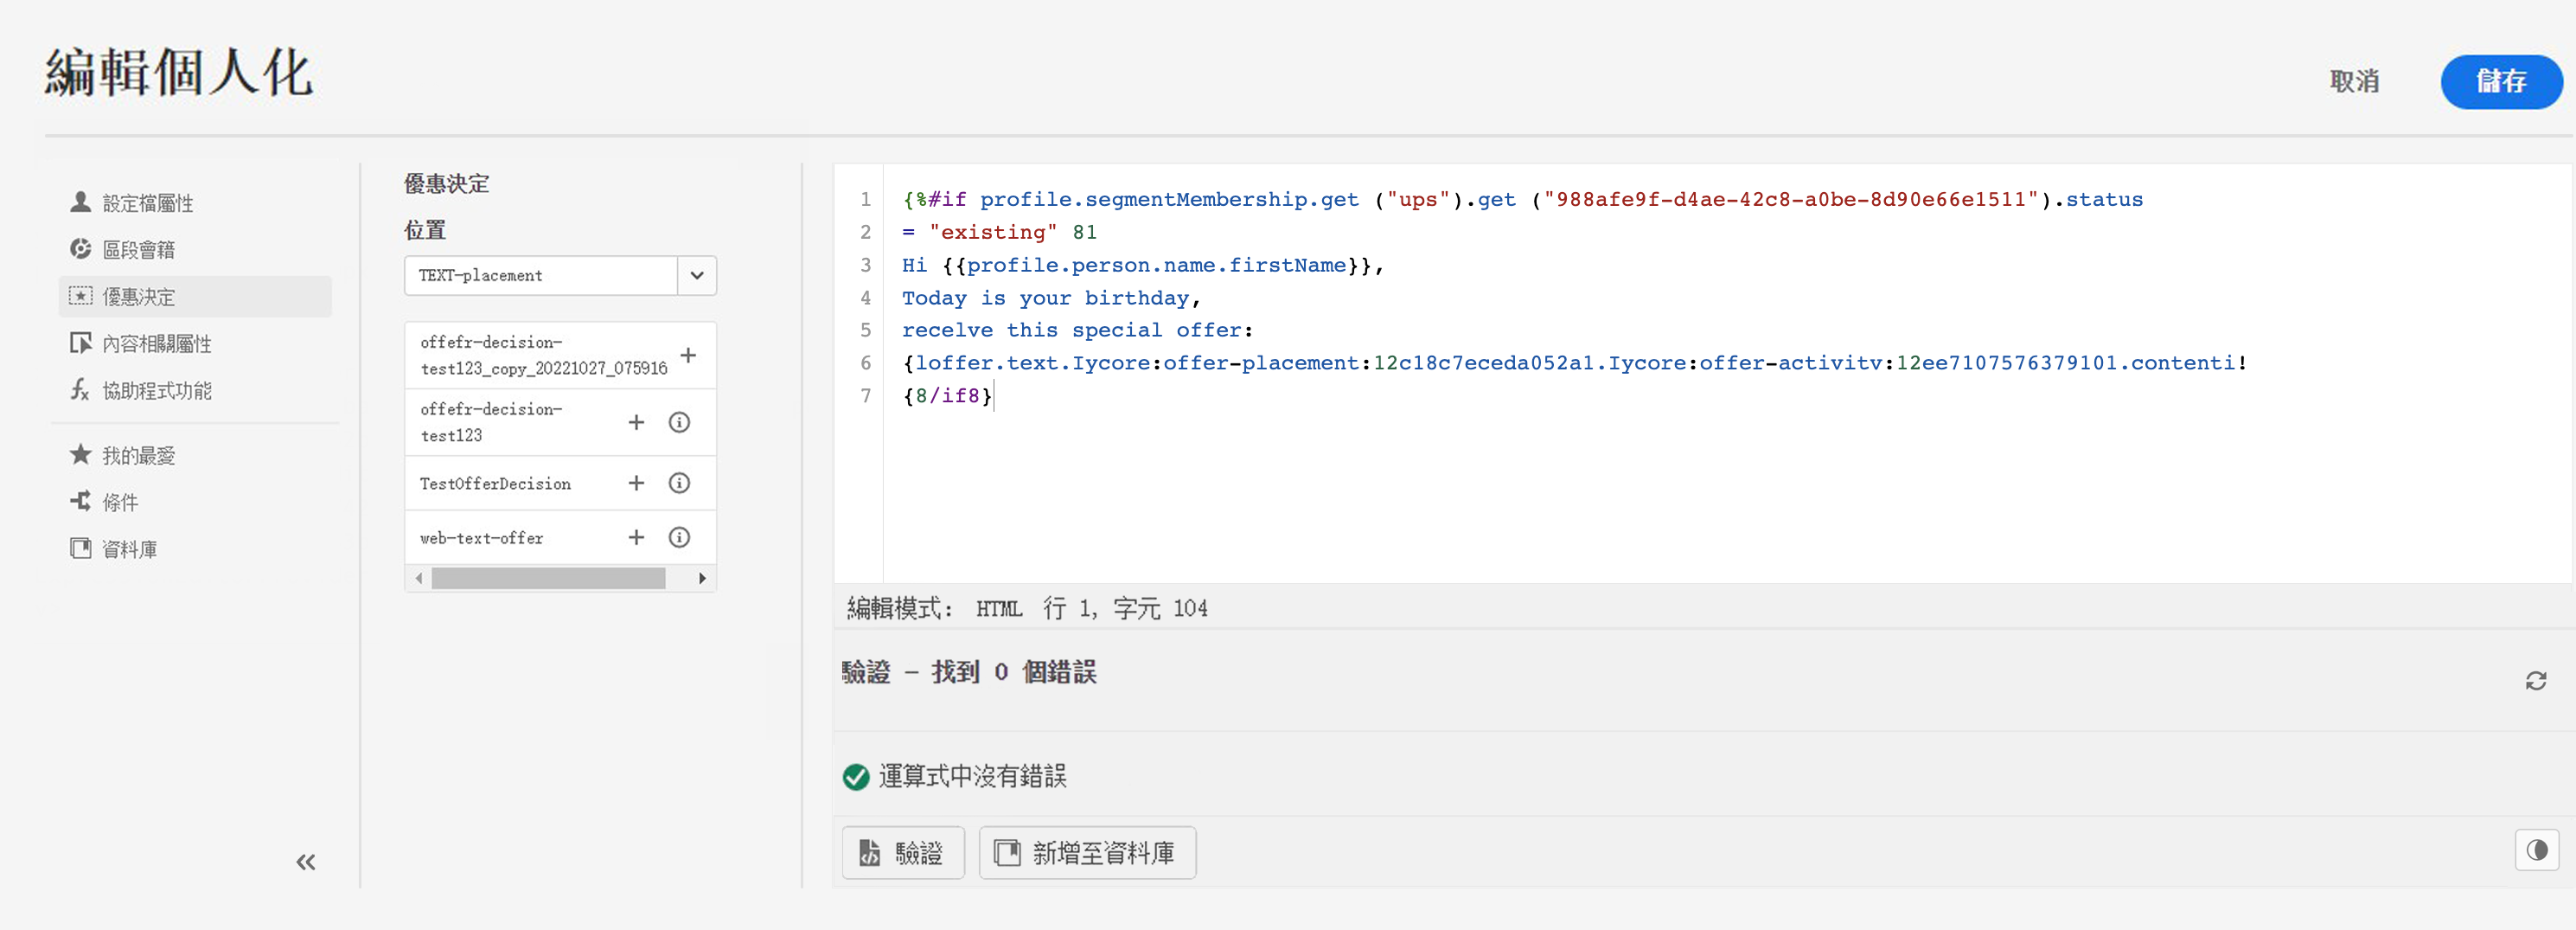Add the test123_copy_20221027_075916 offer decision

pos(688,355)
